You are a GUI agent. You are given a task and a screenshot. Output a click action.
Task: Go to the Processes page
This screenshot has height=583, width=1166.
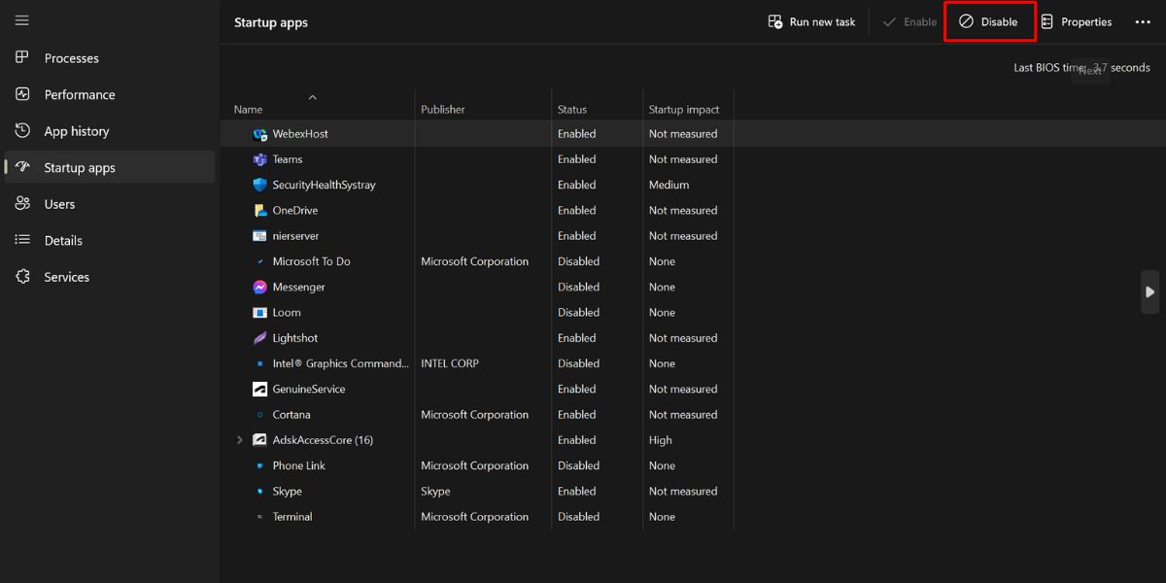[73, 57]
